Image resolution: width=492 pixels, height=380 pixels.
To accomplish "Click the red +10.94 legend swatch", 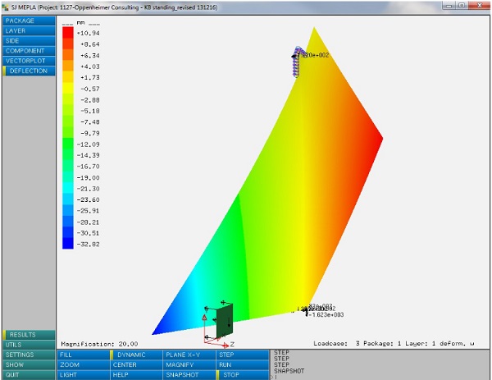I will pos(68,33).
